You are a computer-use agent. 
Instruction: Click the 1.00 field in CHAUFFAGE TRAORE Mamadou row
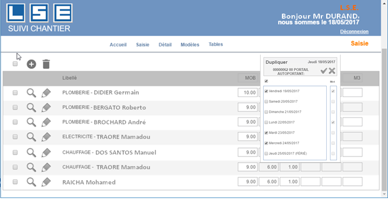tap(290, 167)
